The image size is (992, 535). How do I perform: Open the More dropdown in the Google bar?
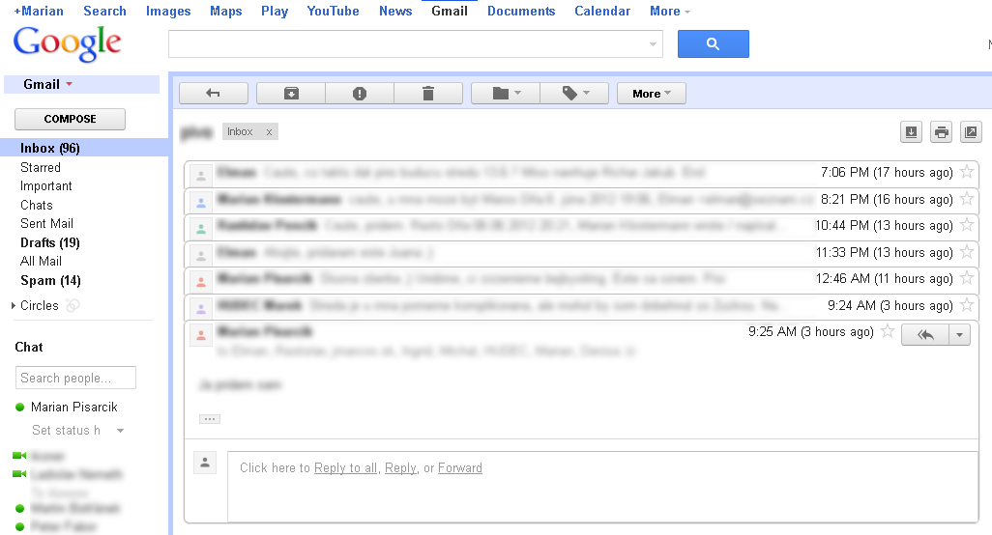click(x=669, y=11)
